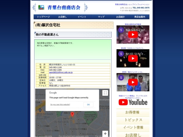Screen dimensions: 183x137
Task: Open the 地域のイベント動画 YouTube text link
Action: (133, 97)
